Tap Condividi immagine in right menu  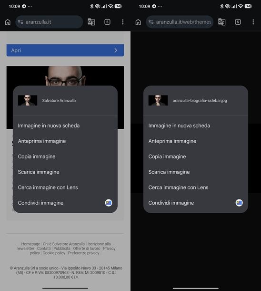click(196, 203)
